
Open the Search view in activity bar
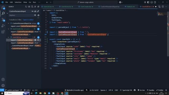pyautogui.click(x=3, y=13)
